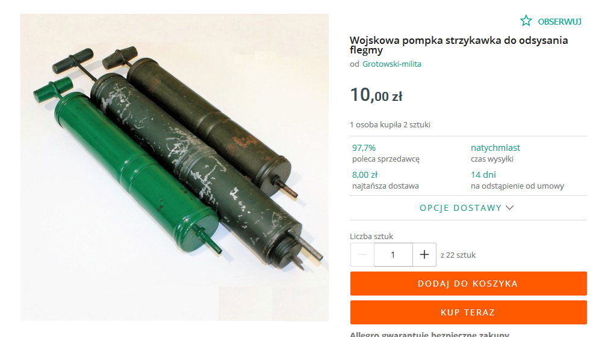Click the 8,00 zł cheapest delivery price
The width and height of the screenshot is (599, 337).
click(x=364, y=175)
